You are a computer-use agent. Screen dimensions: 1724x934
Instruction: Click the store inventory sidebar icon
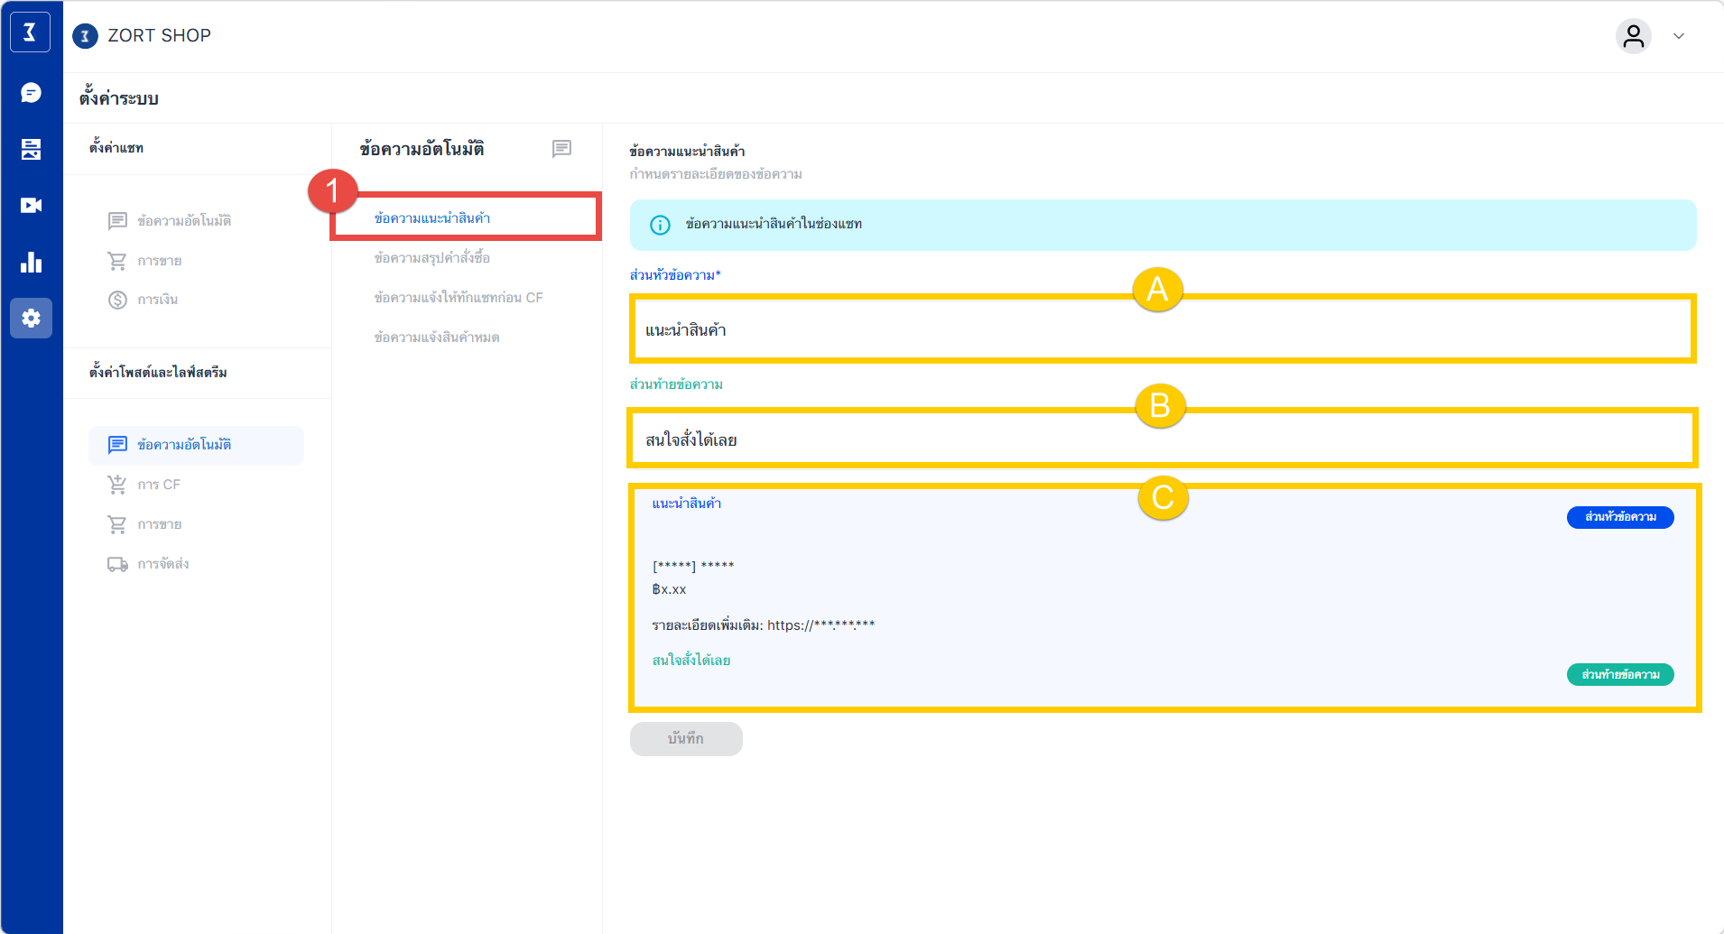pos(31,149)
